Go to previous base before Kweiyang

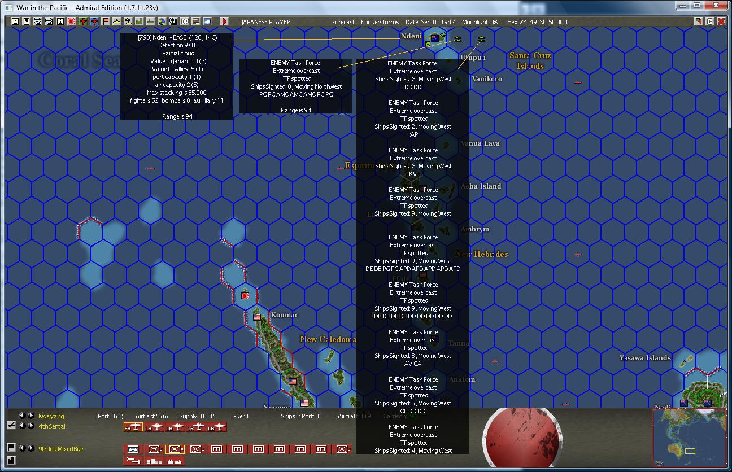[23, 416]
